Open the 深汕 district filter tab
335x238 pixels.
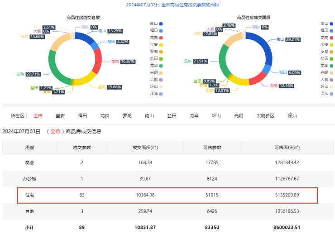point(292,116)
